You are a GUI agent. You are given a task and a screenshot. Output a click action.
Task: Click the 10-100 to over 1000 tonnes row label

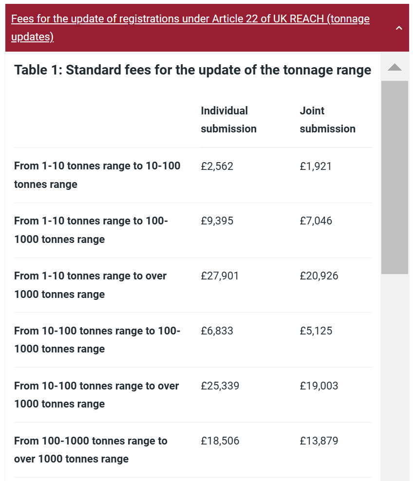(96, 395)
